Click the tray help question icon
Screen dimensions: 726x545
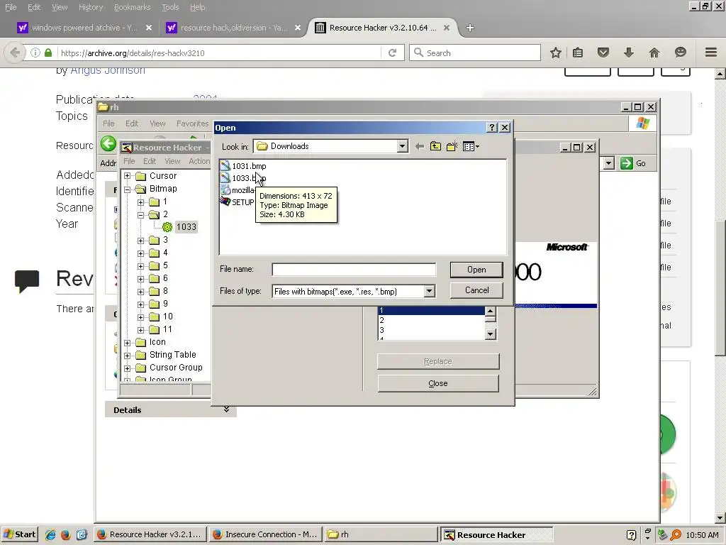point(631,535)
